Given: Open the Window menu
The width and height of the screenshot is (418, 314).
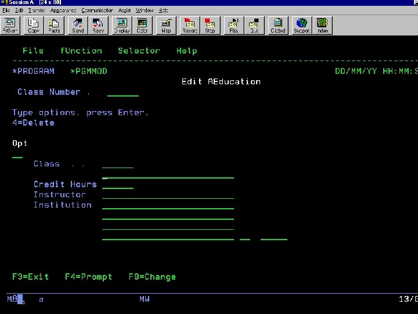Looking at the screenshot, I should 145,10.
